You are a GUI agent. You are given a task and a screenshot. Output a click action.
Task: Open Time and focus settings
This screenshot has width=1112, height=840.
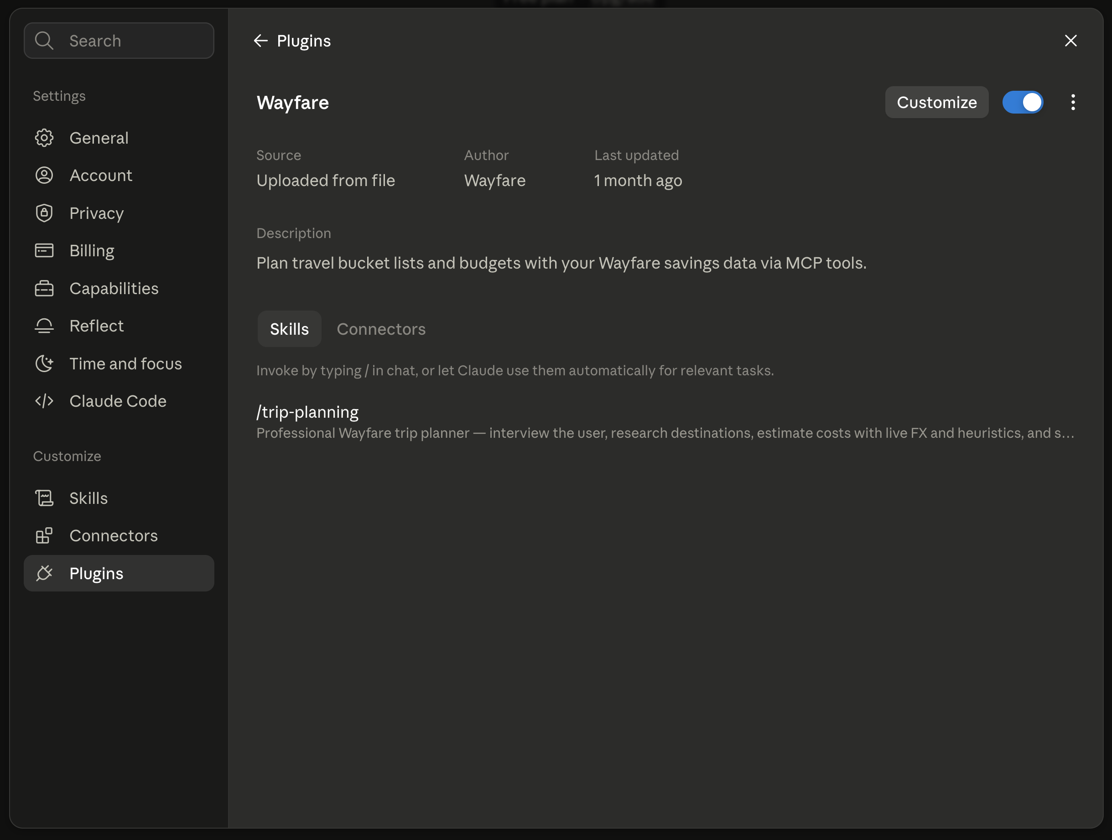[119, 363]
